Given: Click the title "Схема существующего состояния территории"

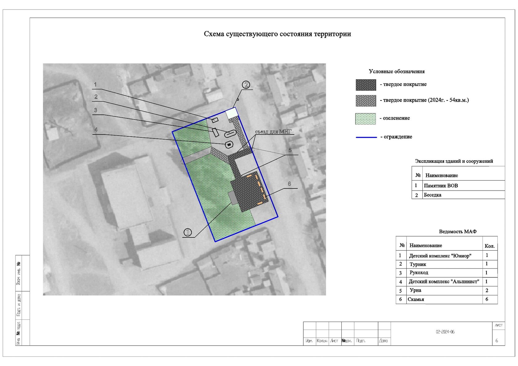Looking at the screenshot, I should [277, 34].
